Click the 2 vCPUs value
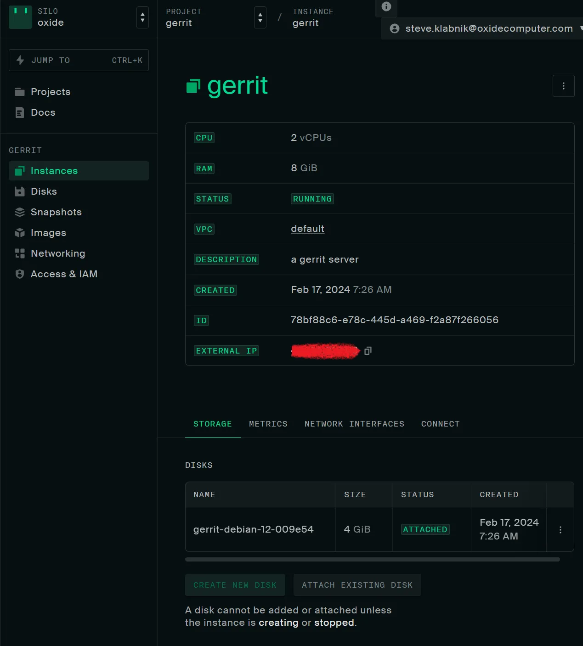 [311, 138]
